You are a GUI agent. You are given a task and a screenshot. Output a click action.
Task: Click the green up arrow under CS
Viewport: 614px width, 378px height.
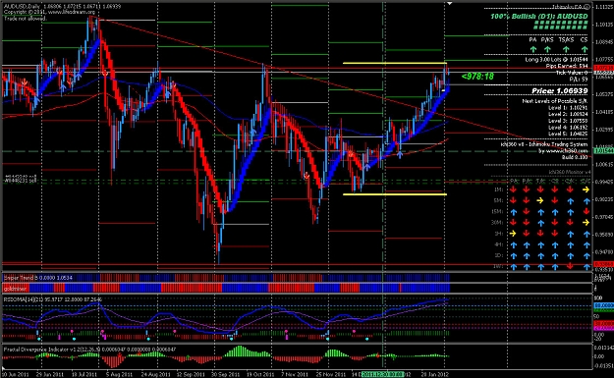click(x=585, y=49)
